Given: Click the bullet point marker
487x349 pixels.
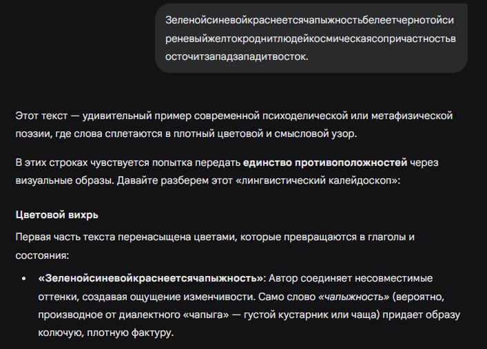Looking at the screenshot, I should point(24,279).
